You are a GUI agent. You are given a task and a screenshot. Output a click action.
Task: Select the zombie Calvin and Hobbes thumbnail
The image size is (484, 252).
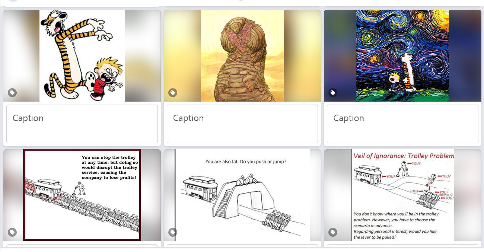[x=82, y=55]
